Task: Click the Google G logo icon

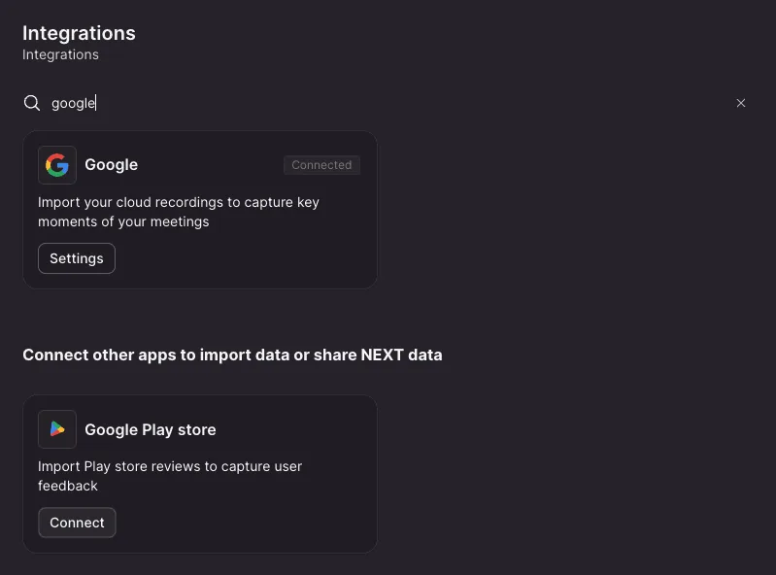Action: point(57,165)
